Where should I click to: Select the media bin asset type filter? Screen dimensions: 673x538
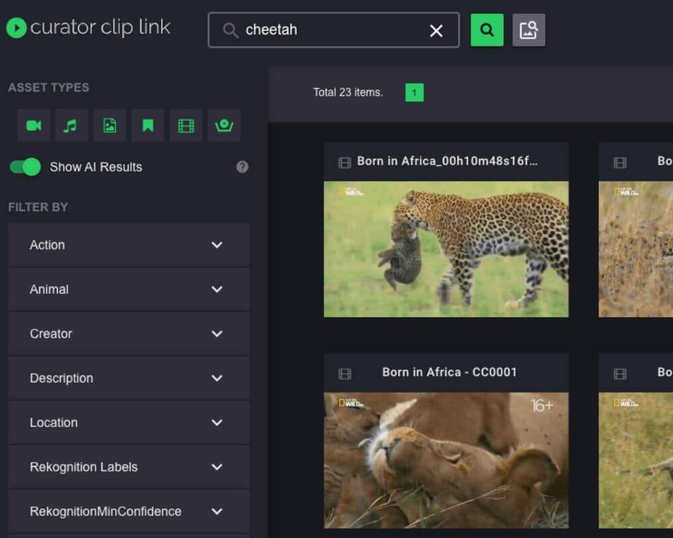224,125
